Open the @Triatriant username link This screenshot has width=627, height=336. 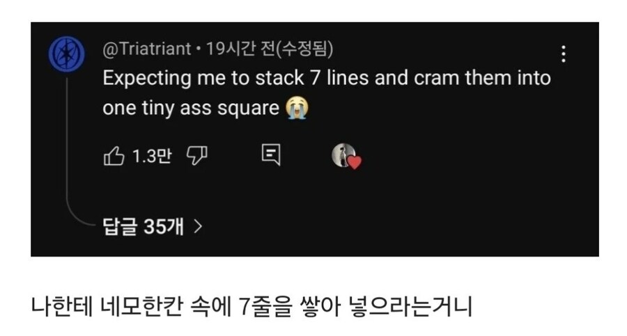click(146, 49)
